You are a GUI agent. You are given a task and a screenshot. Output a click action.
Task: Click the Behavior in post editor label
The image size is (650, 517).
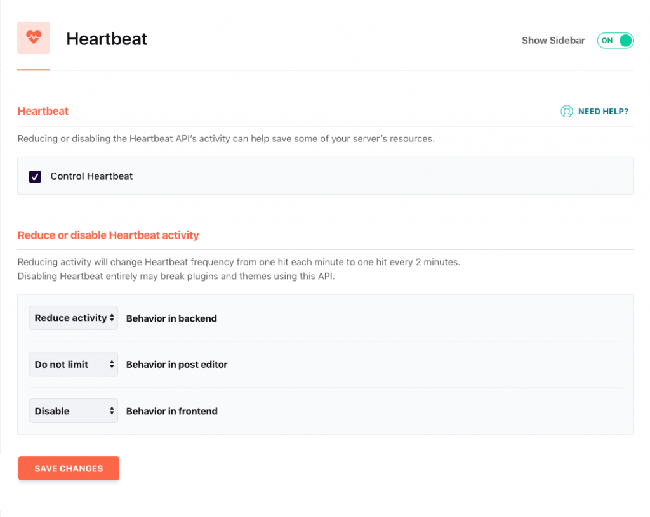tap(177, 365)
